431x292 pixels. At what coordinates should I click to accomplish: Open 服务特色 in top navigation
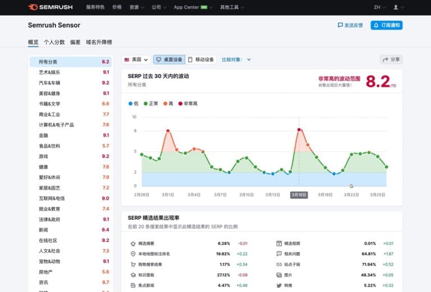pyautogui.click(x=95, y=7)
